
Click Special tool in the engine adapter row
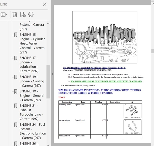80,120
